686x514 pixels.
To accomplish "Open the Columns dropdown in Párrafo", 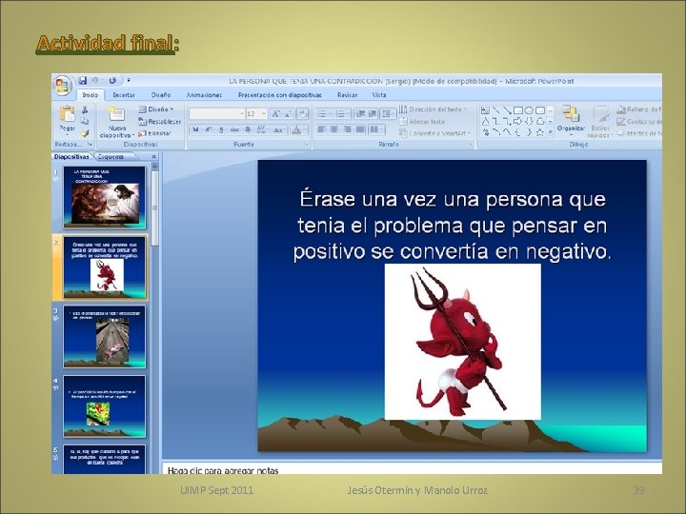I will (376, 129).
